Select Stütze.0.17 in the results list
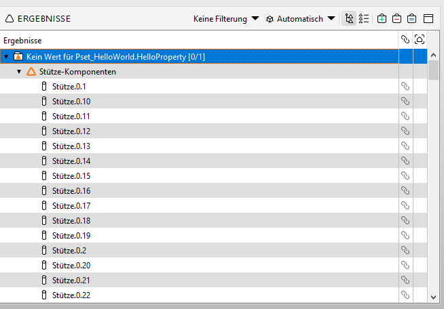This screenshot has width=444, height=309. 213,206
